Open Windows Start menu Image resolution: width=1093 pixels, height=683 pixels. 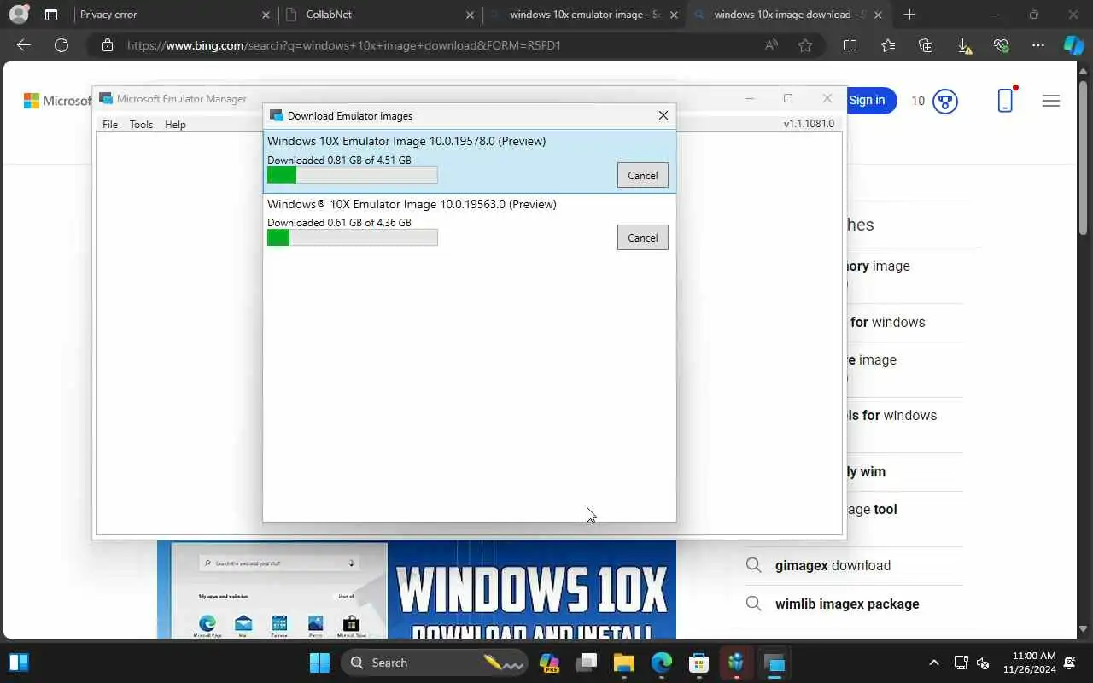[319, 663]
